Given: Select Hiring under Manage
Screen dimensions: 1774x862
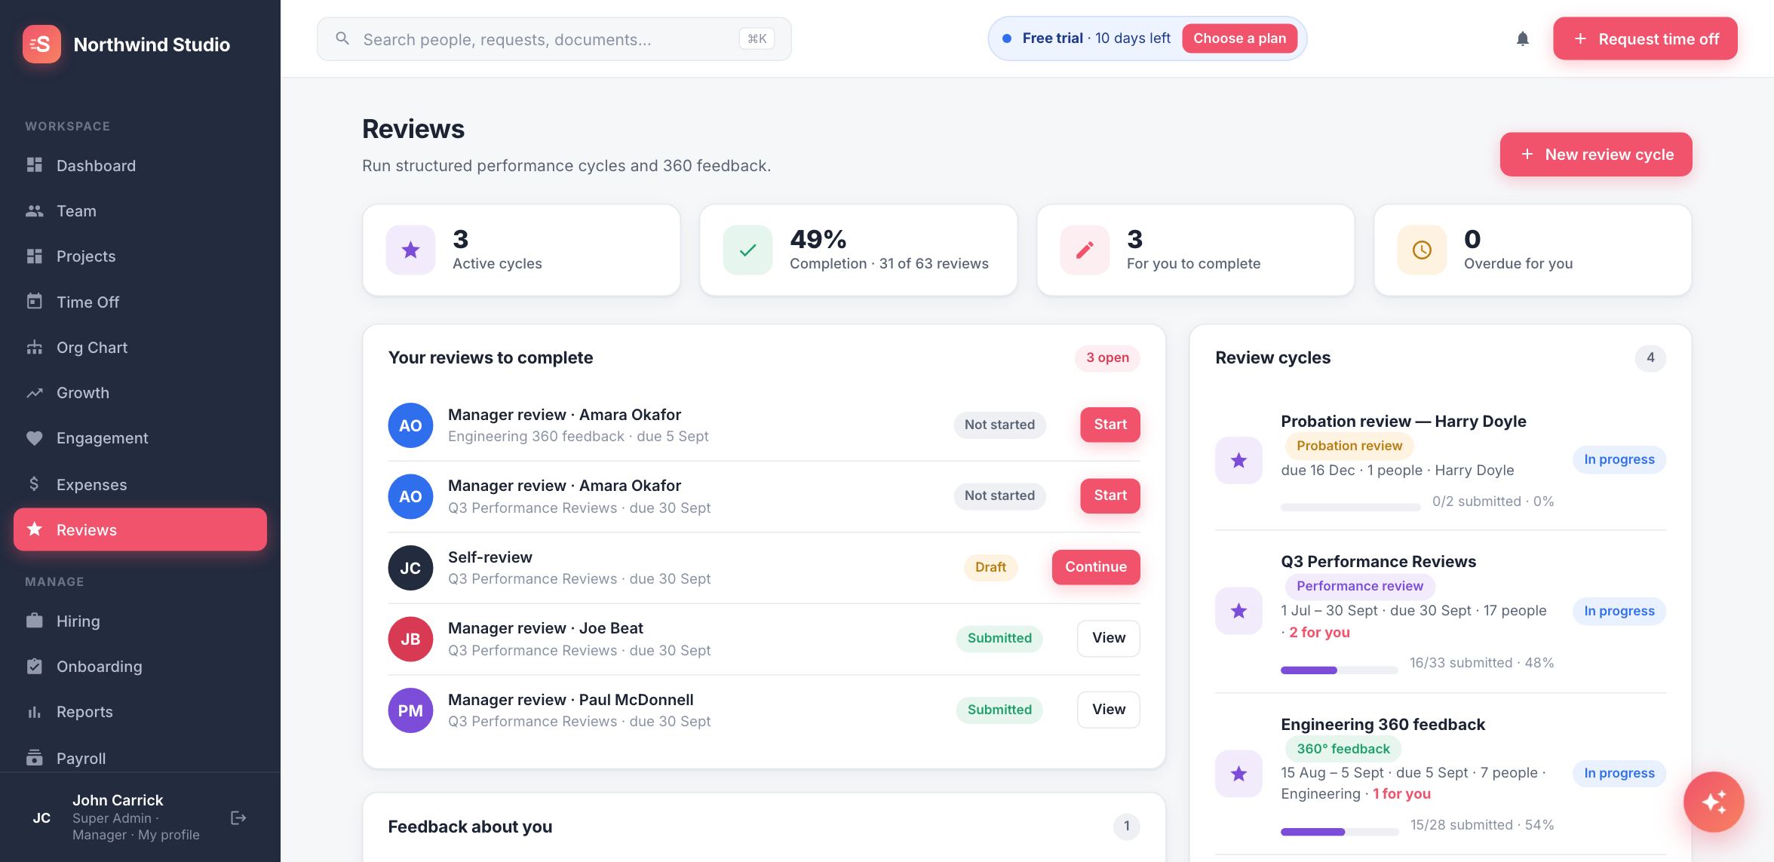Looking at the screenshot, I should point(140,621).
